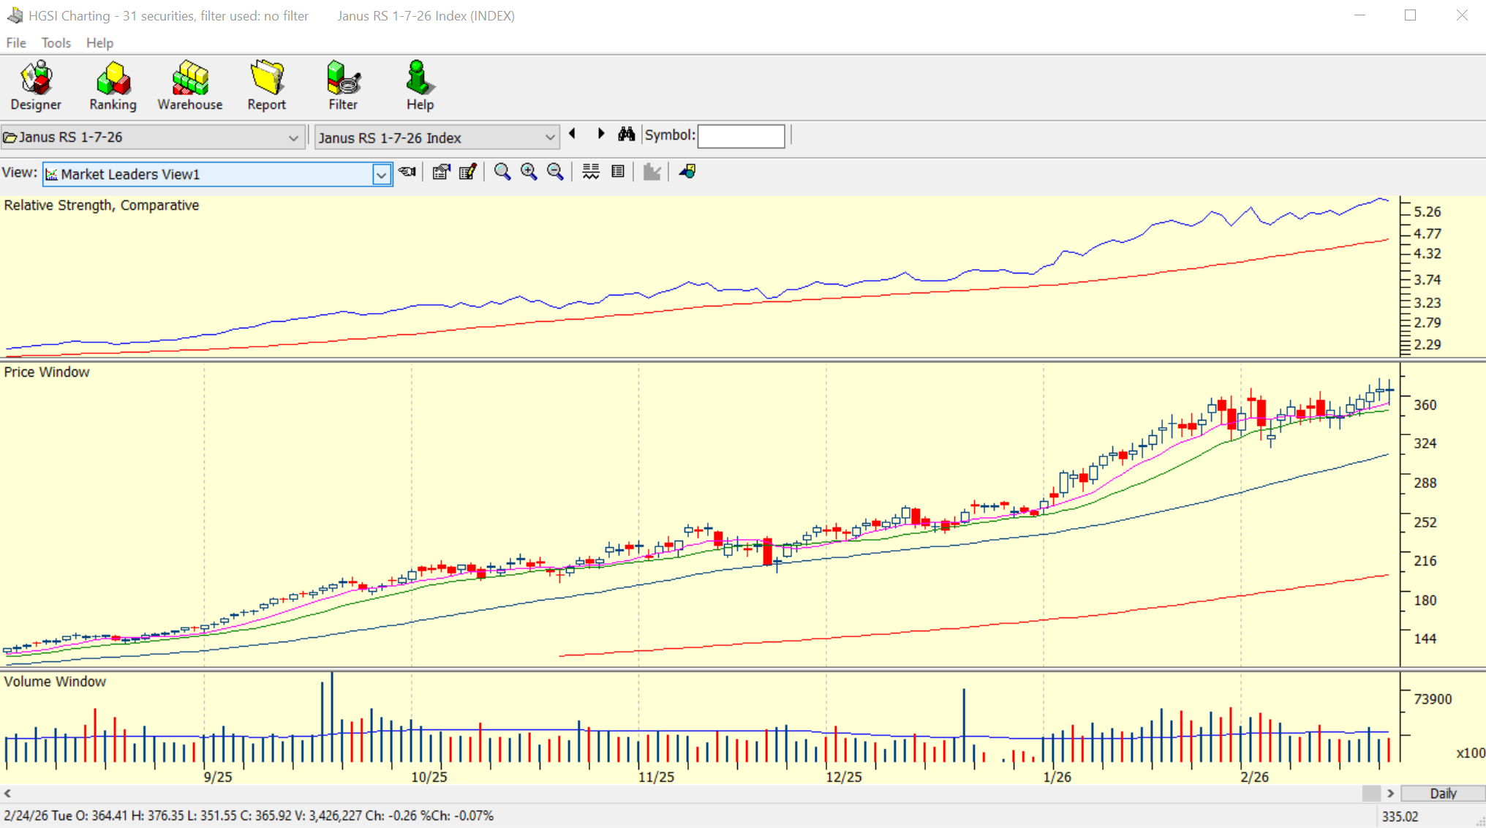Open the Report tool
The height and width of the screenshot is (828, 1486).
pyautogui.click(x=266, y=86)
